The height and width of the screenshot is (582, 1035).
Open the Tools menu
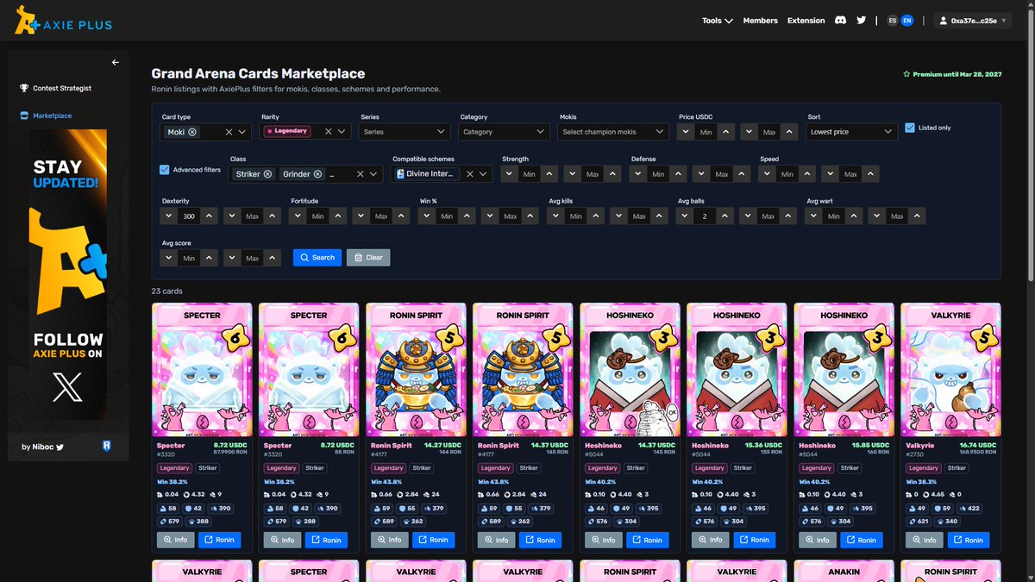click(x=717, y=21)
